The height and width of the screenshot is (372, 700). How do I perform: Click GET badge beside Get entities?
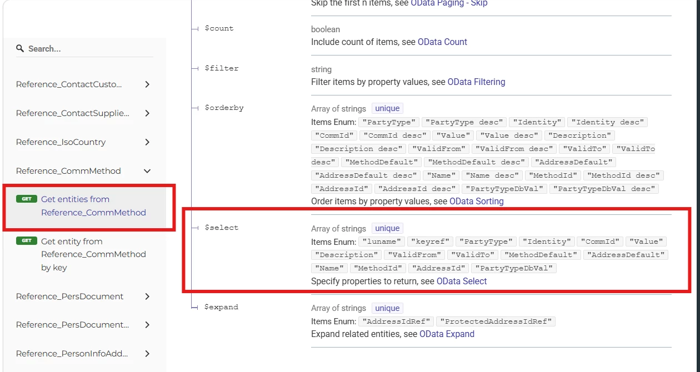coord(27,199)
